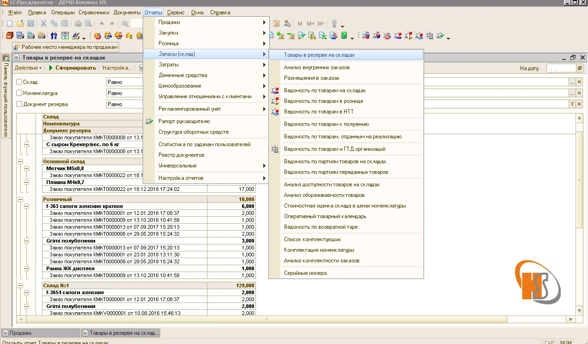The width and height of the screenshot is (588, 344).
Task: Open the Действия dropdown
Action: point(28,68)
